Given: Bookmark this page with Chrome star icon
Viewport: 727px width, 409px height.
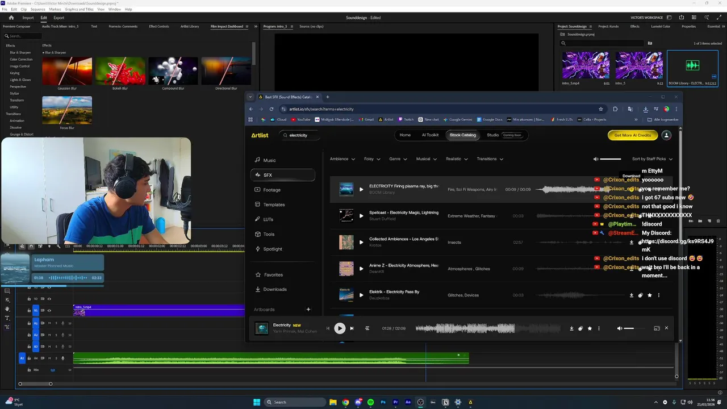Looking at the screenshot, I should point(601,109).
